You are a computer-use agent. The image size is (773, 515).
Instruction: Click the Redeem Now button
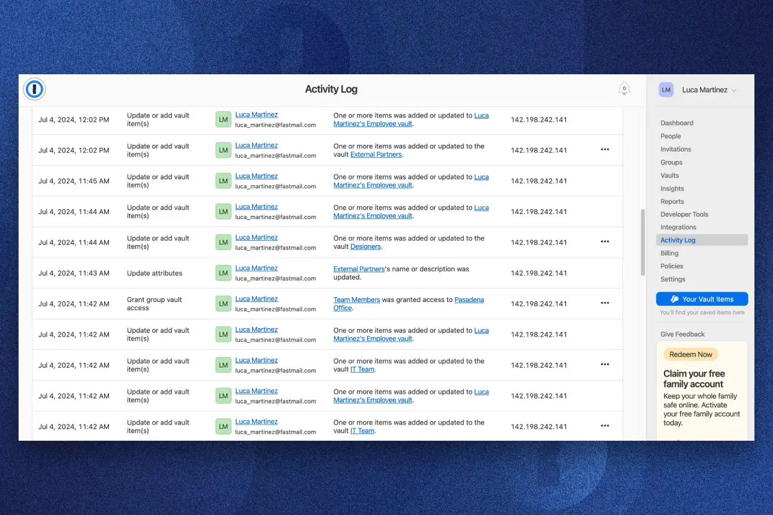click(690, 354)
